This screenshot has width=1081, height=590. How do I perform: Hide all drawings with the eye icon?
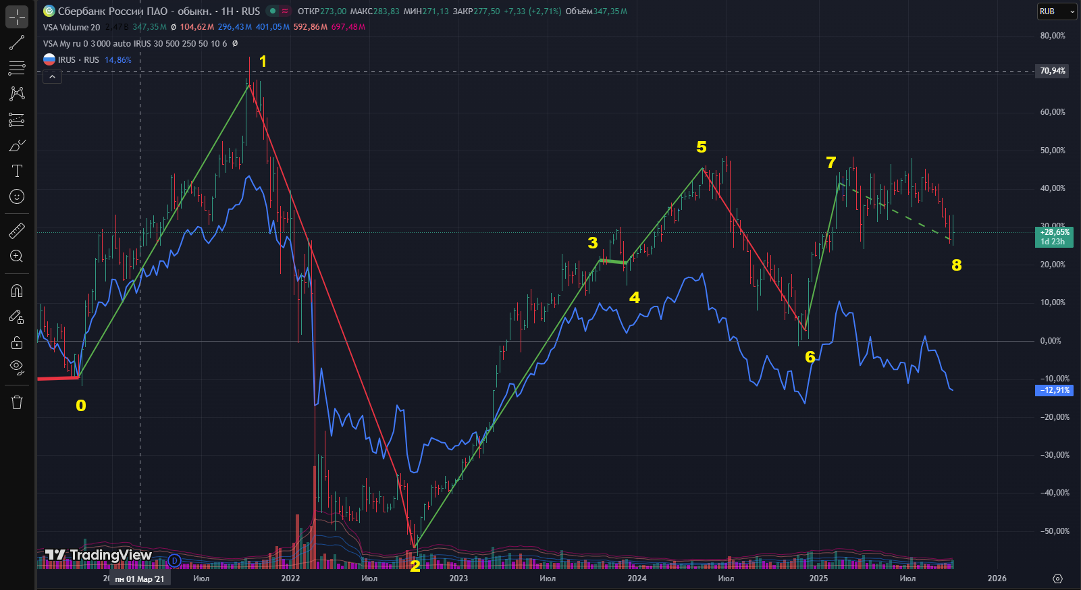pos(17,368)
